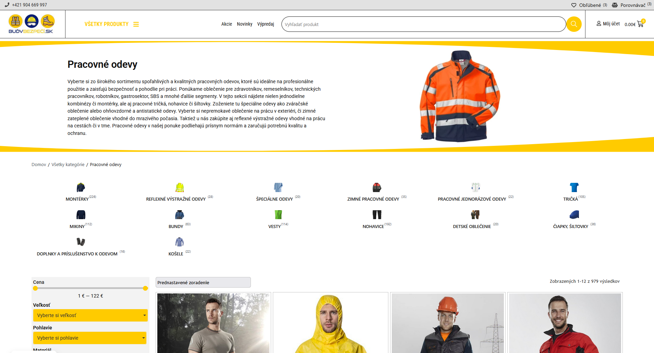Screen dimensions: 654x353
Task: Open the Prednastavené zoradenie sorting dropdown
Action: [x=203, y=282]
